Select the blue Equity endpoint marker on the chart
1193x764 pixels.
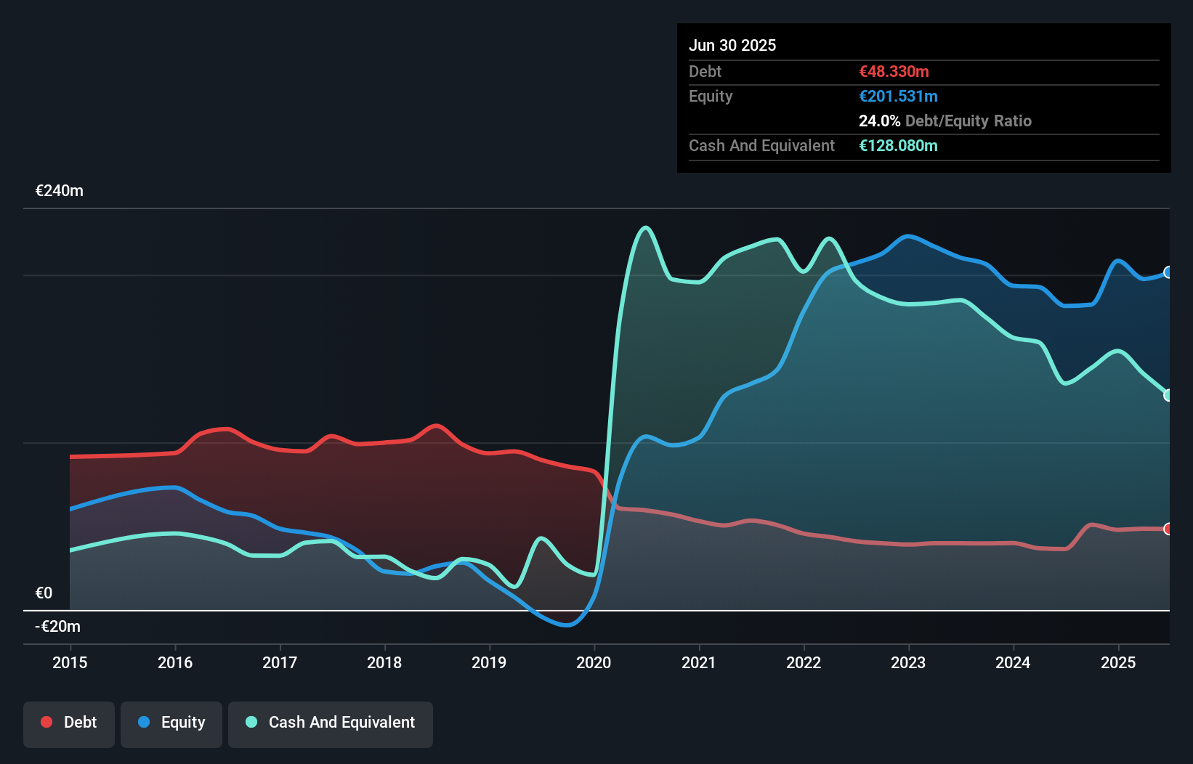pyautogui.click(x=1168, y=272)
